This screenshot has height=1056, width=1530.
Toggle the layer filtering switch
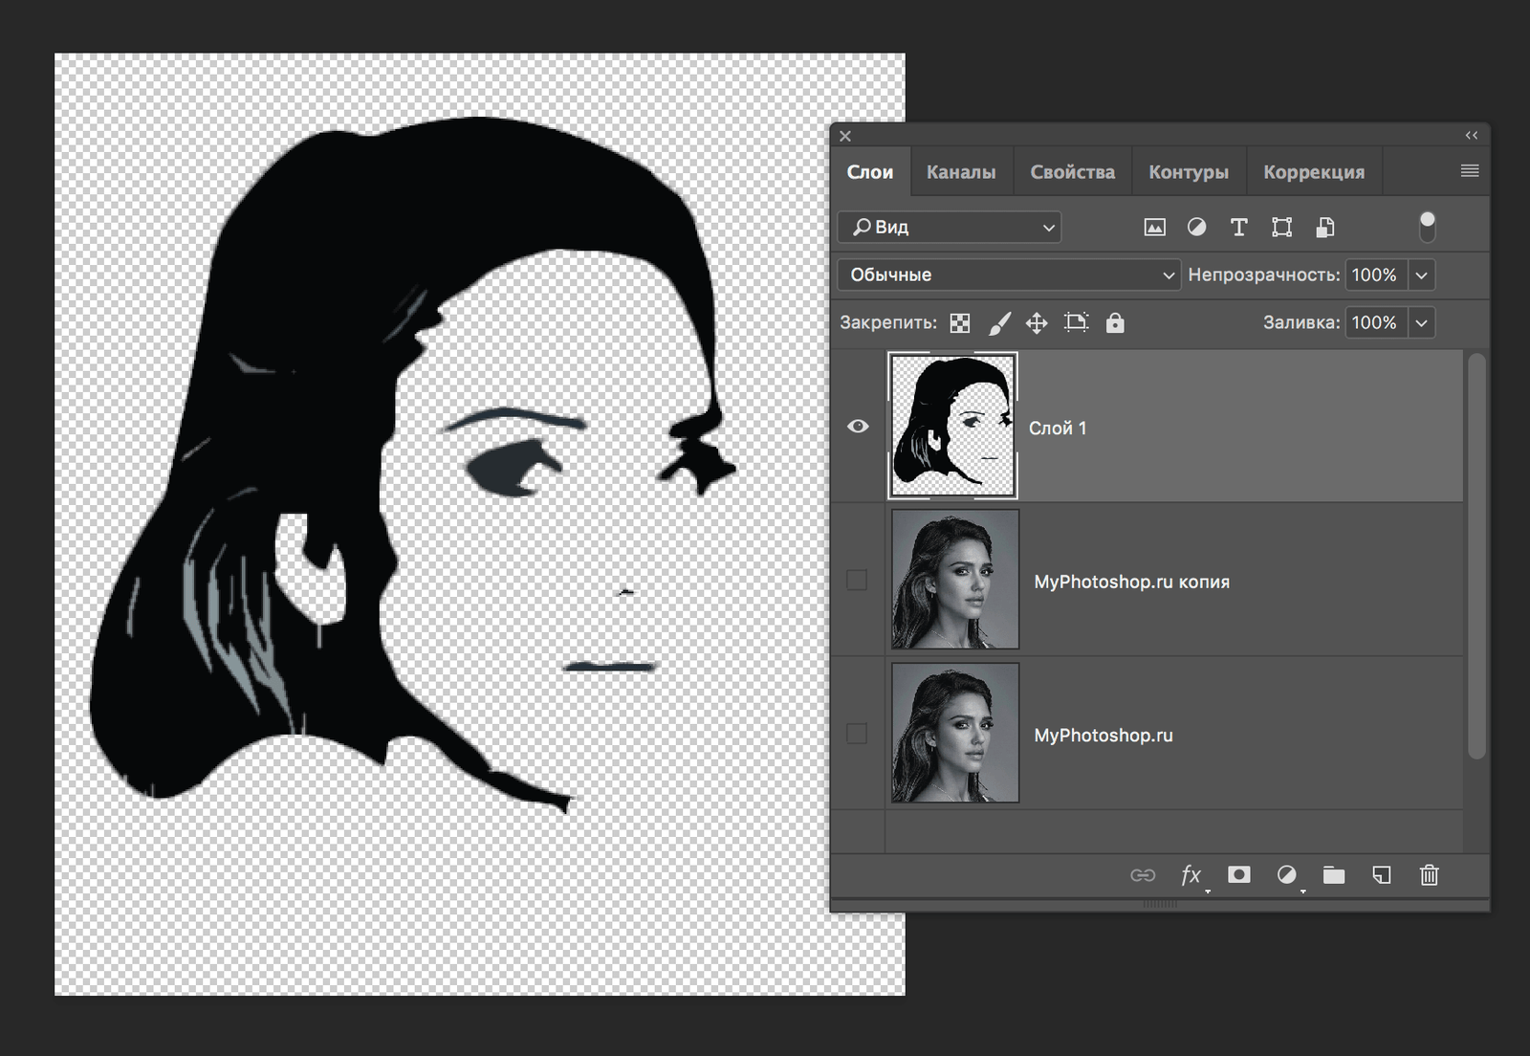[x=1427, y=227]
